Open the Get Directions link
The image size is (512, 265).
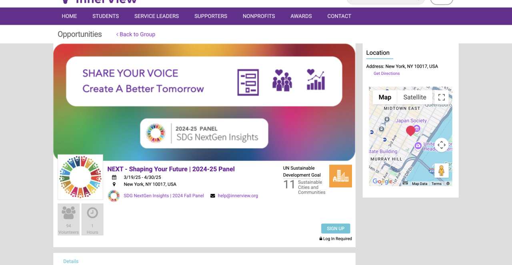(x=386, y=74)
